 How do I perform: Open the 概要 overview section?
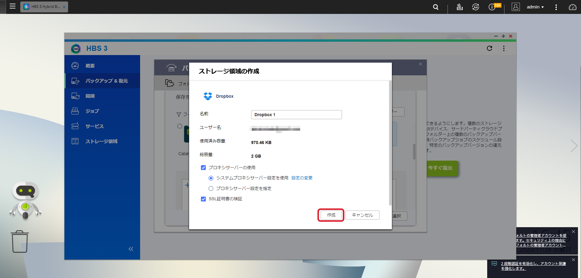click(x=102, y=66)
